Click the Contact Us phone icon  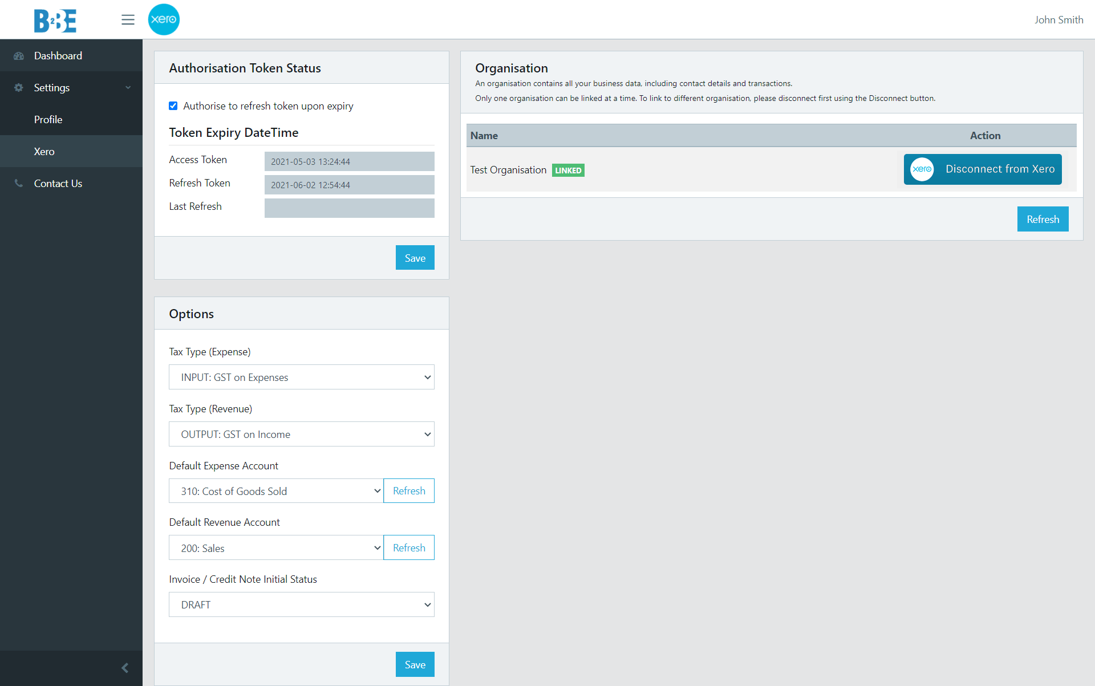(19, 184)
